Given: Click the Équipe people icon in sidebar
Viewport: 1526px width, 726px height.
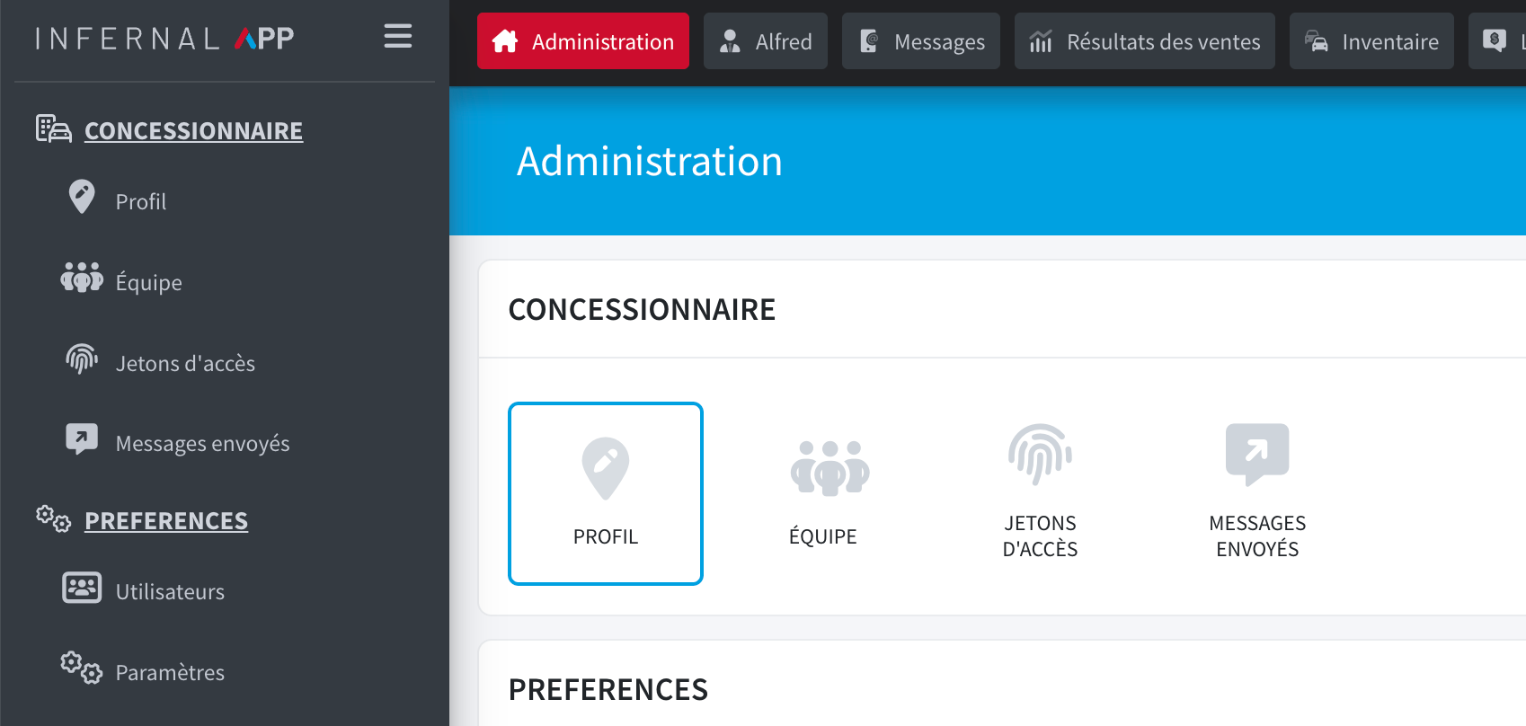Looking at the screenshot, I should [82, 278].
